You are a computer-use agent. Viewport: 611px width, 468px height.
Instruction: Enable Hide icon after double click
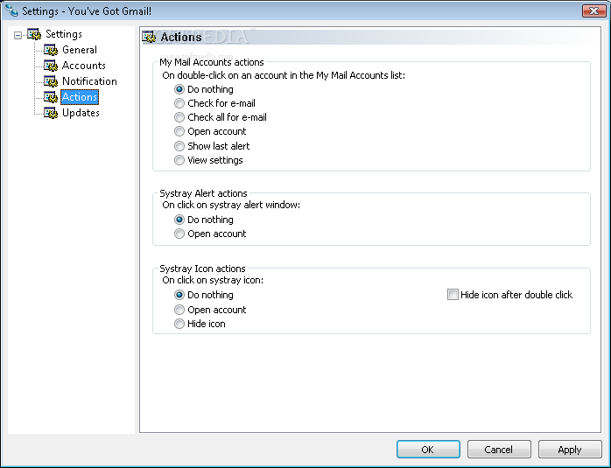coord(453,294)
